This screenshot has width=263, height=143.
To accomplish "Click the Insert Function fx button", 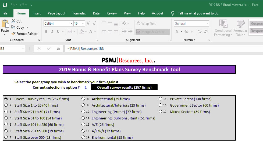I will click(x=58, y=48).
